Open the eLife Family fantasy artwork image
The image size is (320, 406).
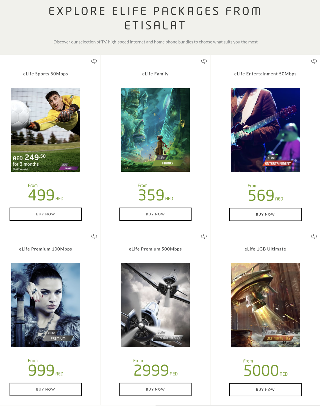[155, 130]
